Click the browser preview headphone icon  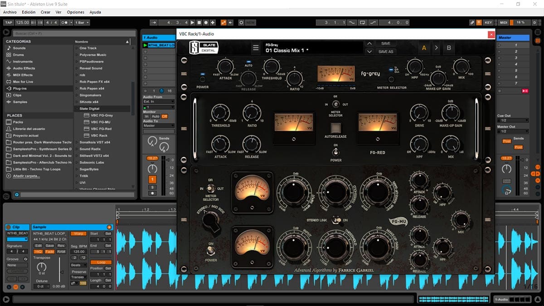[x=17, y=194]
